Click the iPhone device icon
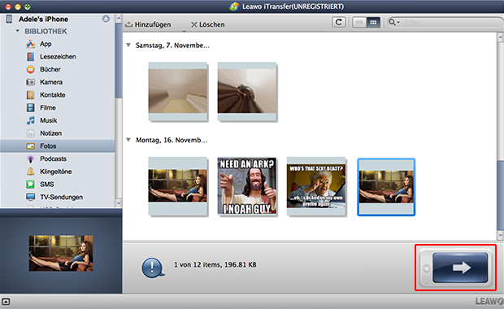504x309 pixels. tap(9, 19)
